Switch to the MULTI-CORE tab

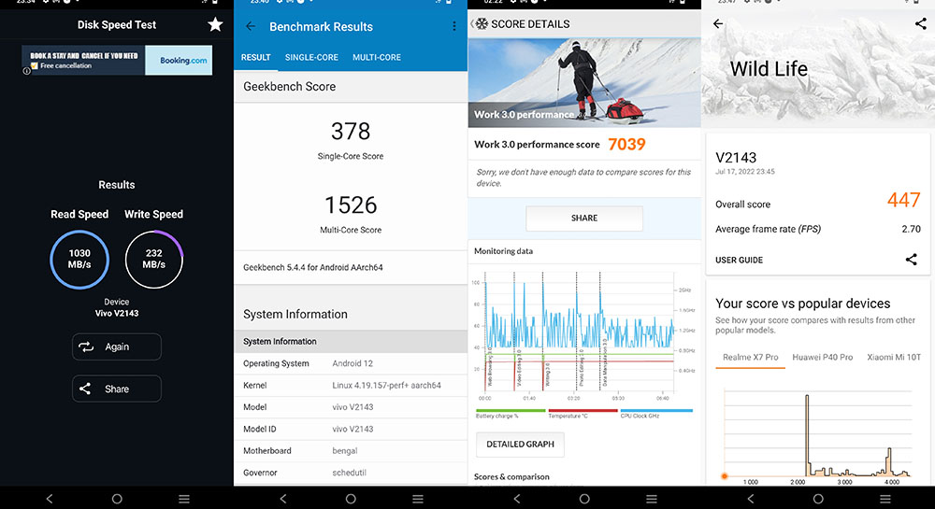[376, 57]
